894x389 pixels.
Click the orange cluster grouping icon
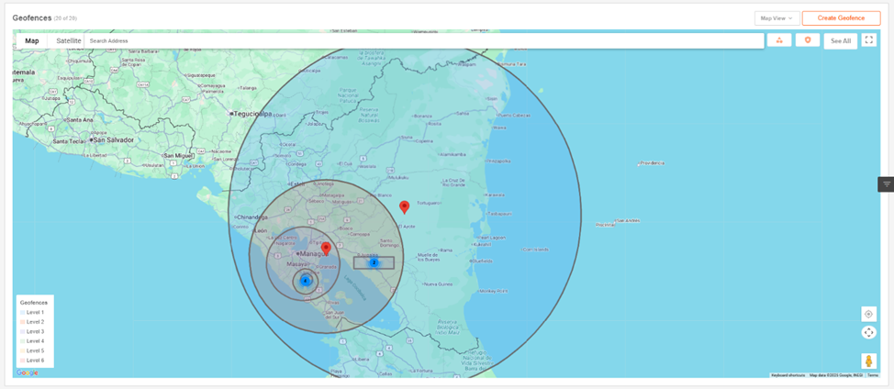click(x=779, y=39)
